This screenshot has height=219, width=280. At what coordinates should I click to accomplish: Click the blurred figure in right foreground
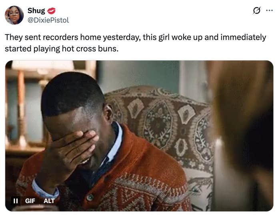click(243, 136)
